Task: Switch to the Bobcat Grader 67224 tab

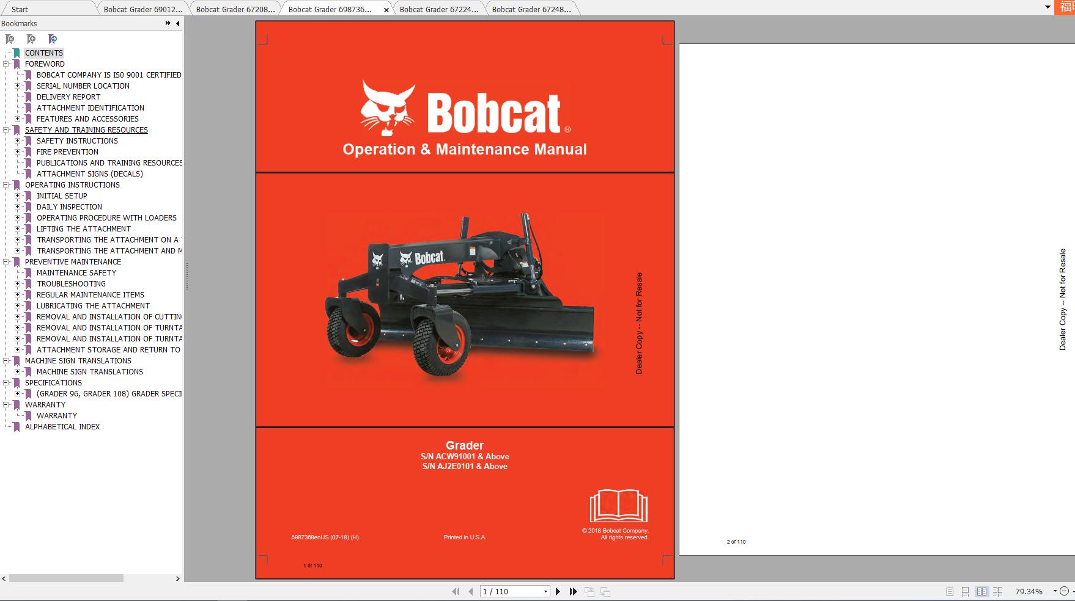Action: click(x=439, y=9)
